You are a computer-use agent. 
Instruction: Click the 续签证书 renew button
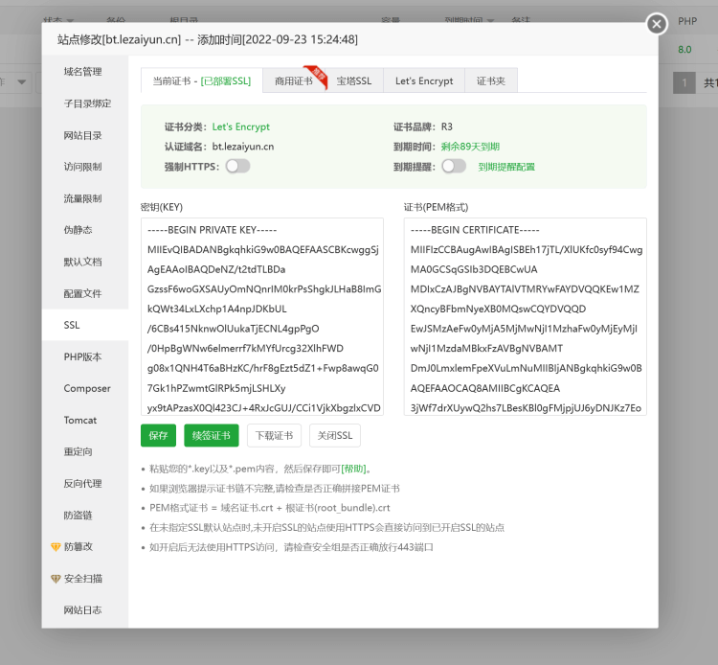click(212, 435)
